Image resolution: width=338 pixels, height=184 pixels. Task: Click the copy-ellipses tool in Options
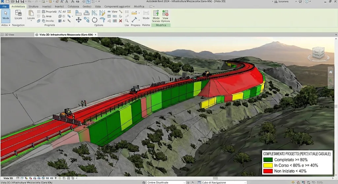point(87,20)
